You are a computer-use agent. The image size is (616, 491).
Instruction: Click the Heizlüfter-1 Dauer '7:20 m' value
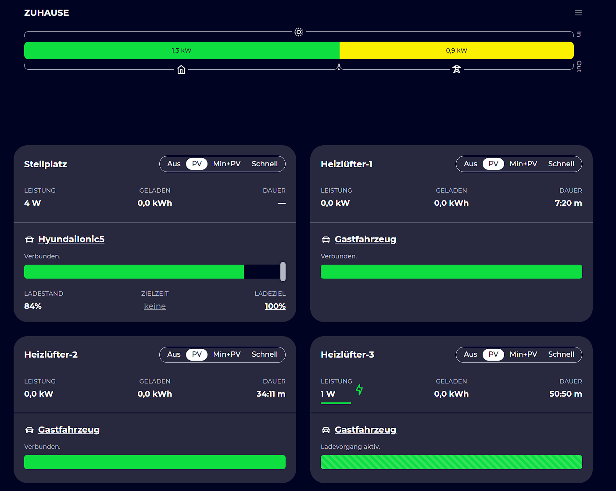click(568, 203)
